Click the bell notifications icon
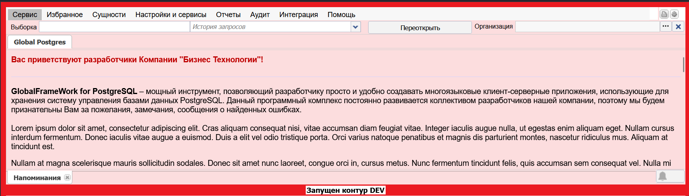 (x=662, y=176)
